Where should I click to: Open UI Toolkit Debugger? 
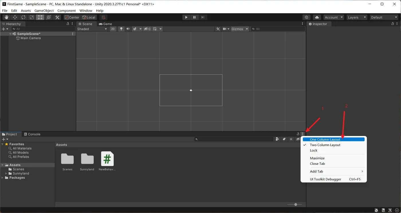point(334,179)
